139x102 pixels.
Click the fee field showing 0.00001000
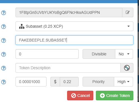31,82
